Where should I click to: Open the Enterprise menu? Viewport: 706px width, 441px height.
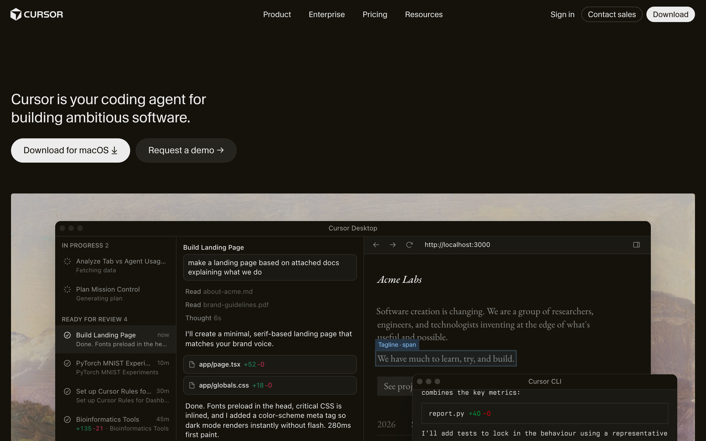327,14
